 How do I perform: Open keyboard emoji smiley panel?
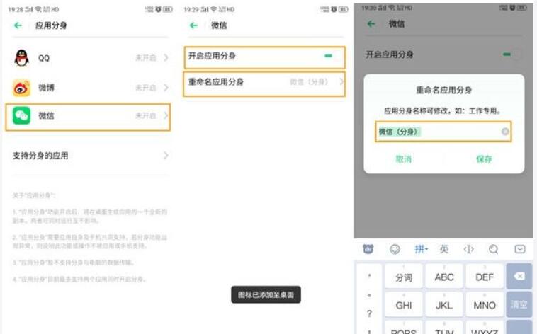(x=395, y=249)
